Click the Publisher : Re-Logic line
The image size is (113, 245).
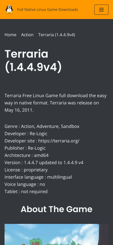click(x=25, y=148)
